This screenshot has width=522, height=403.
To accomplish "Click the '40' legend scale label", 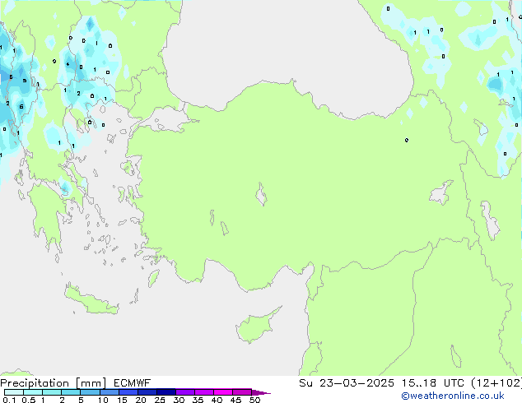I will [217, 400].
